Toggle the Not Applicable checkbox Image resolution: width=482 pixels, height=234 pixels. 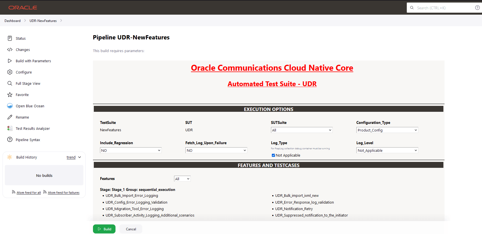[x=273, y=155]
